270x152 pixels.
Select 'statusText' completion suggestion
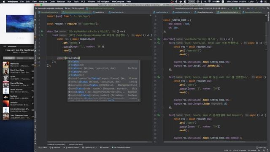103,75
